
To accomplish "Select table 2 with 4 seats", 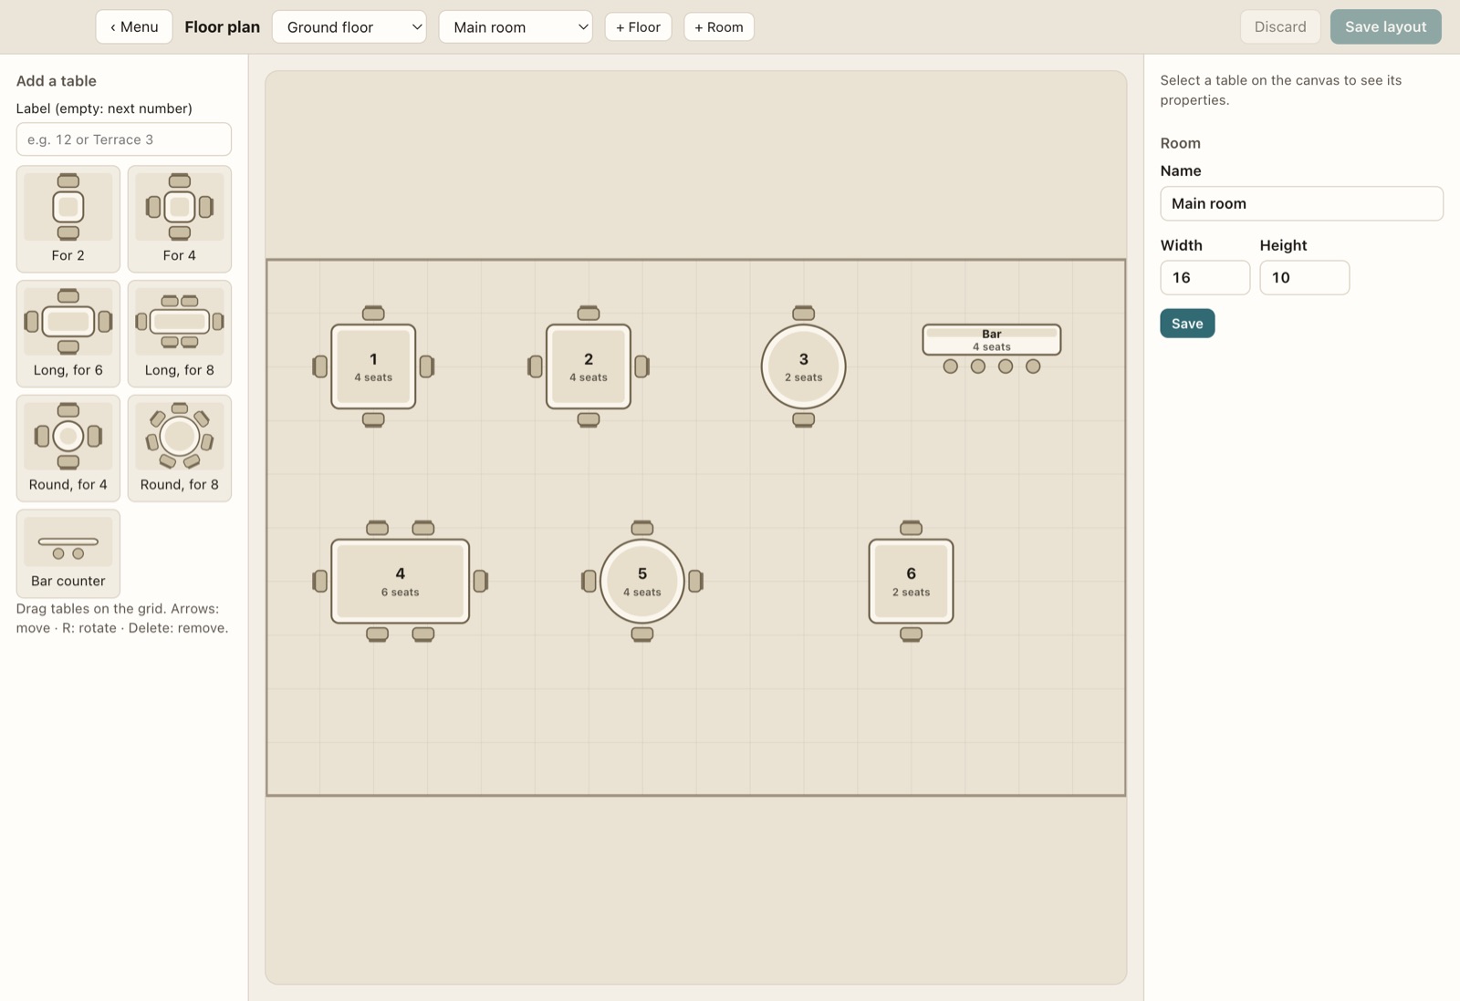I will (x=589, y=366).
